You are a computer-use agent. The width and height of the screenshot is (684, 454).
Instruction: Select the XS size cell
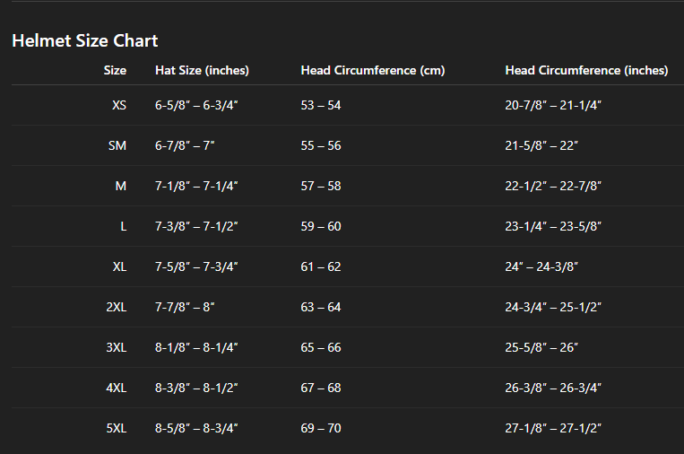tap(119, 105)
